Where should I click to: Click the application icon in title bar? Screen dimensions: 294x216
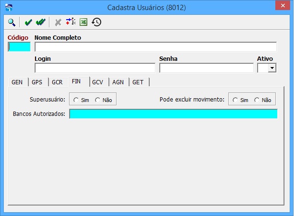pos(9,8)
